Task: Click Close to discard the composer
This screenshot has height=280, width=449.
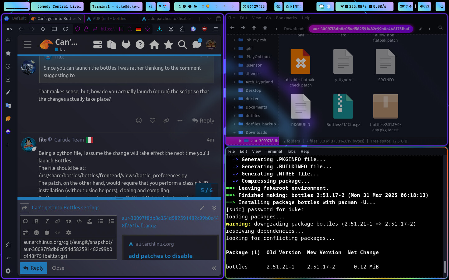Action: tap(58, 268)
